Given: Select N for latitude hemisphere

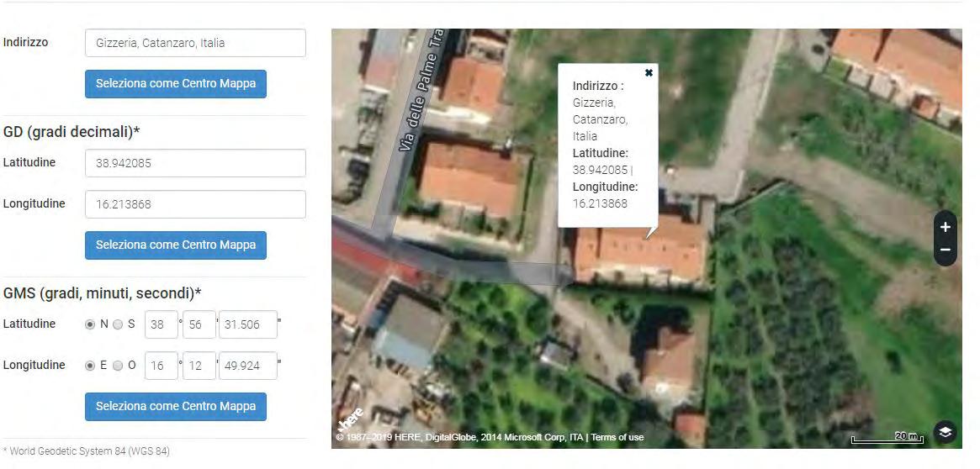Looking at the screenshot, I should coord(90,324).
